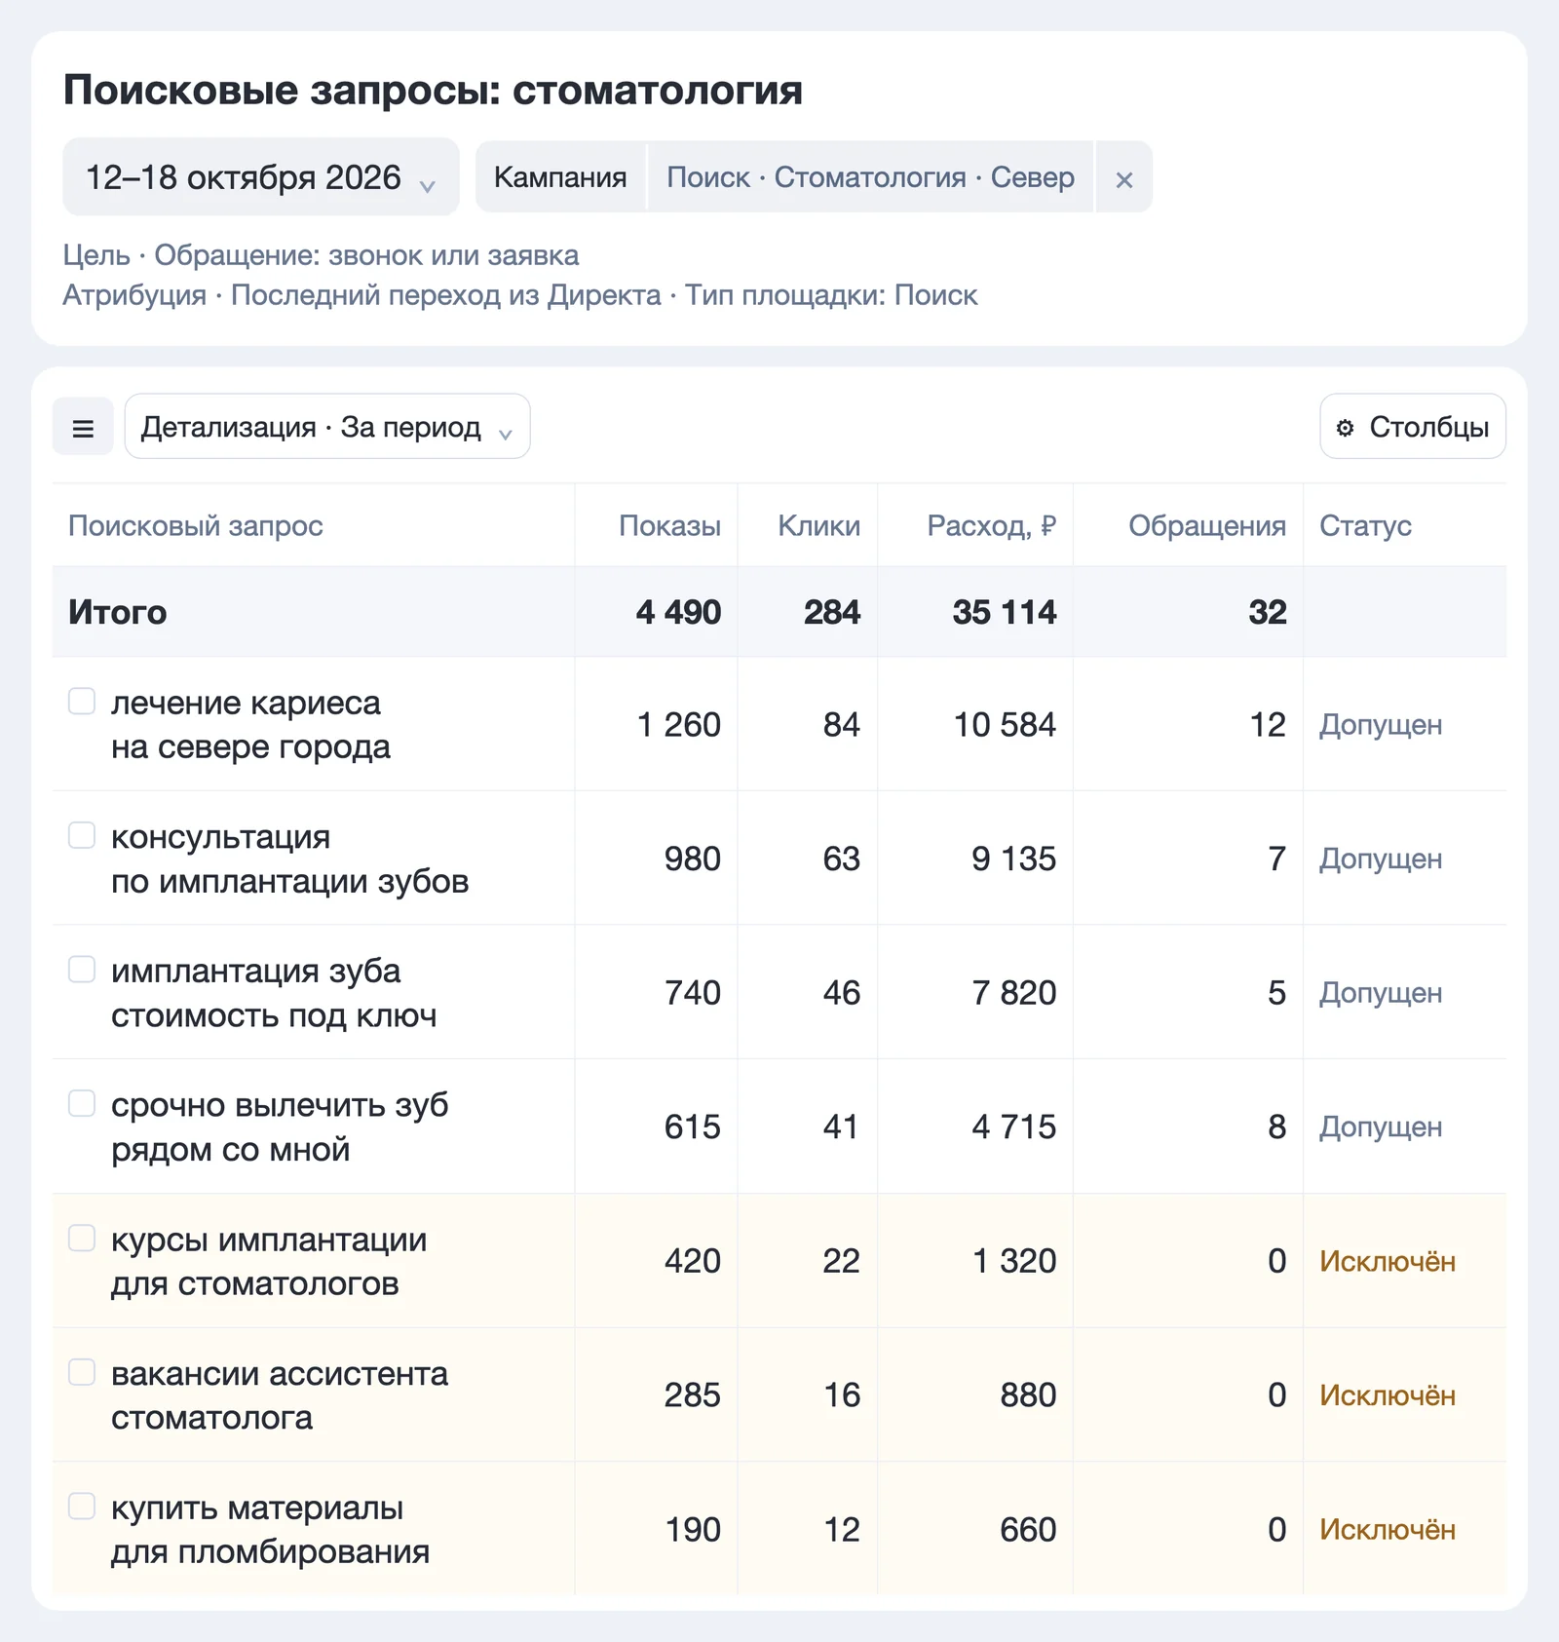The height and width of the screenshot is (1642, 1559).
Task: Click the total spend value 35 114
Action: (1005, 612)
